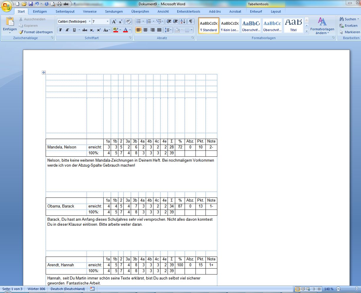Apply superscript formatting
Viewport: 361px width, 293px height.
point(99,30)
